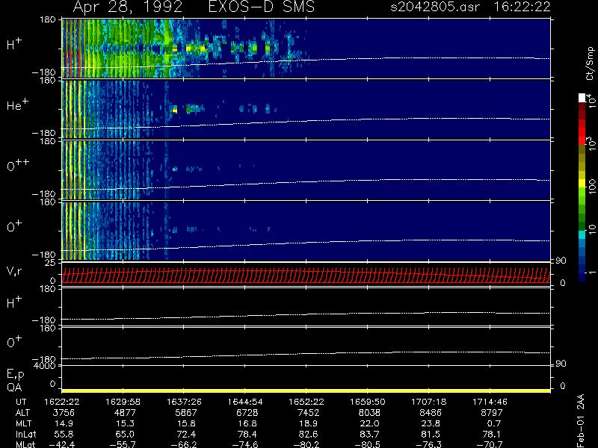Click the UT value '1622:22'
This screenshot has height=448, width=598.
(62, 402)
